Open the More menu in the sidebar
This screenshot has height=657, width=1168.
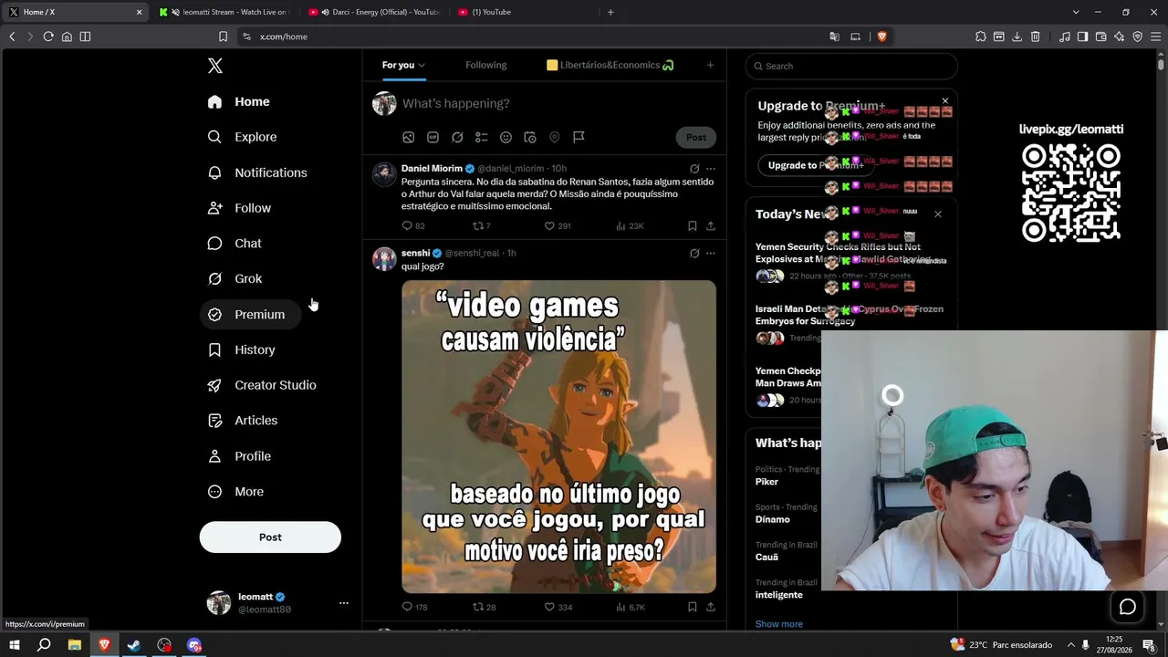tap(235, 492)
